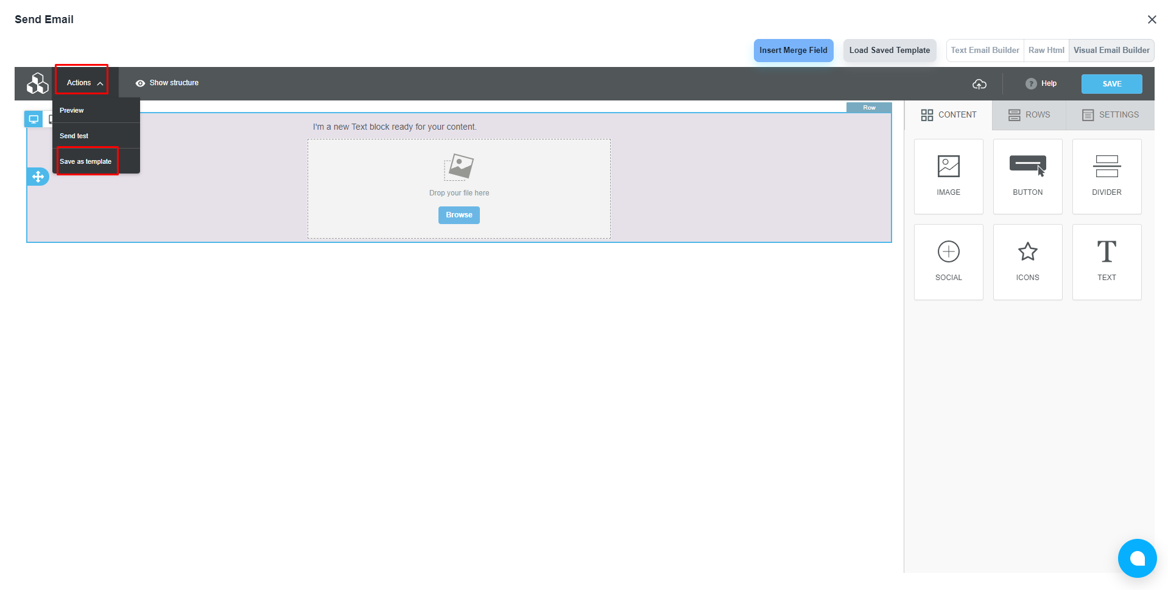Choose the Text content block
The width and height of the screenshot is (1168, 590).
[1106, 262]
